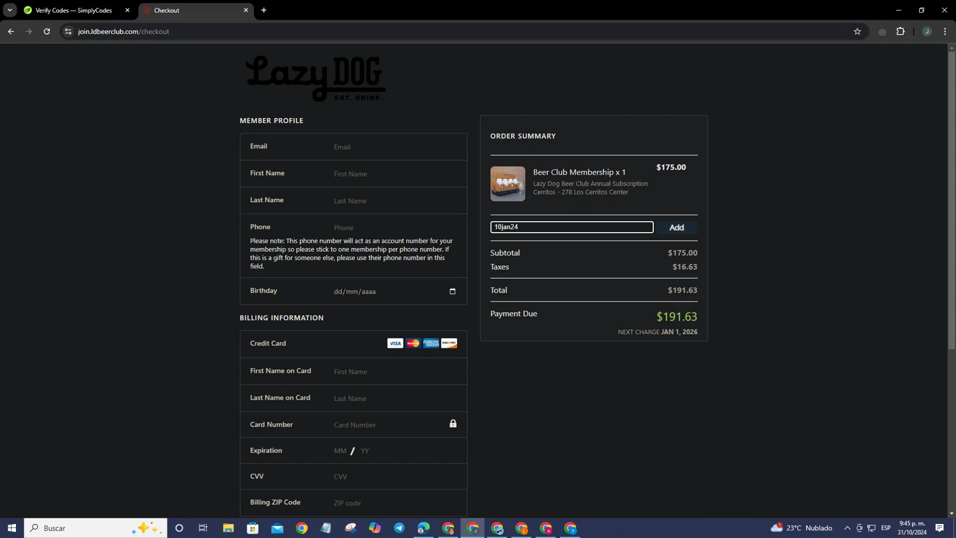The image size is (956, 538).
Task: Close the Checkout tab
Action: pyautogui.click(x=246, y=10)
